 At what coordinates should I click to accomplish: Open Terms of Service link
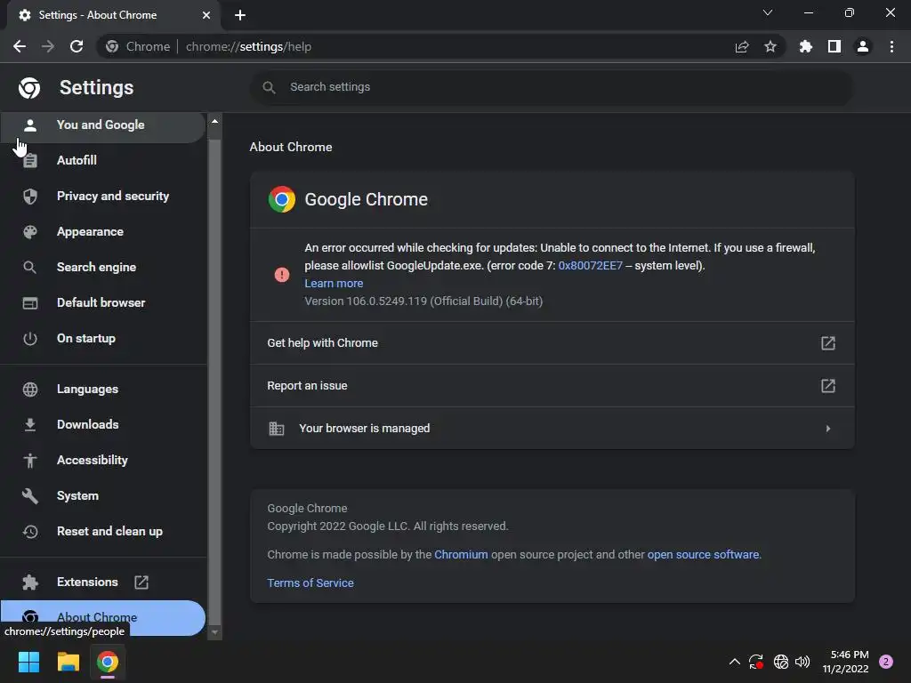point(310,583)
